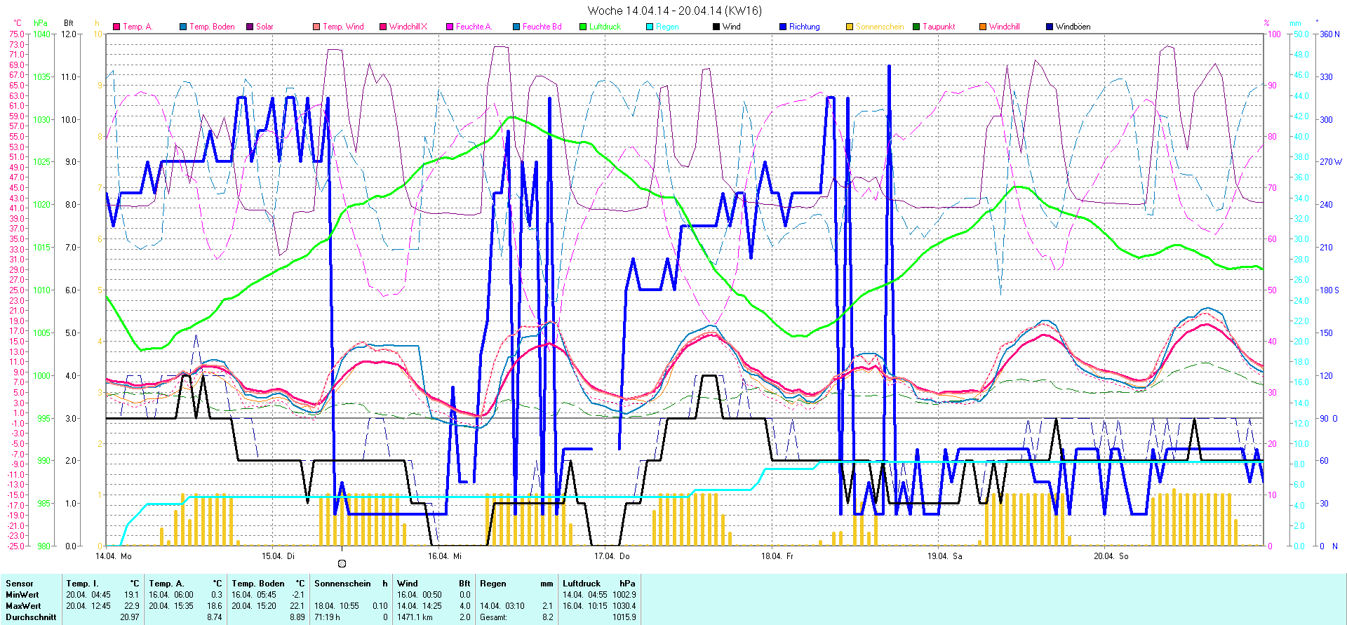
Task: Click the black Wind legend marker
Action: (716, 27)
